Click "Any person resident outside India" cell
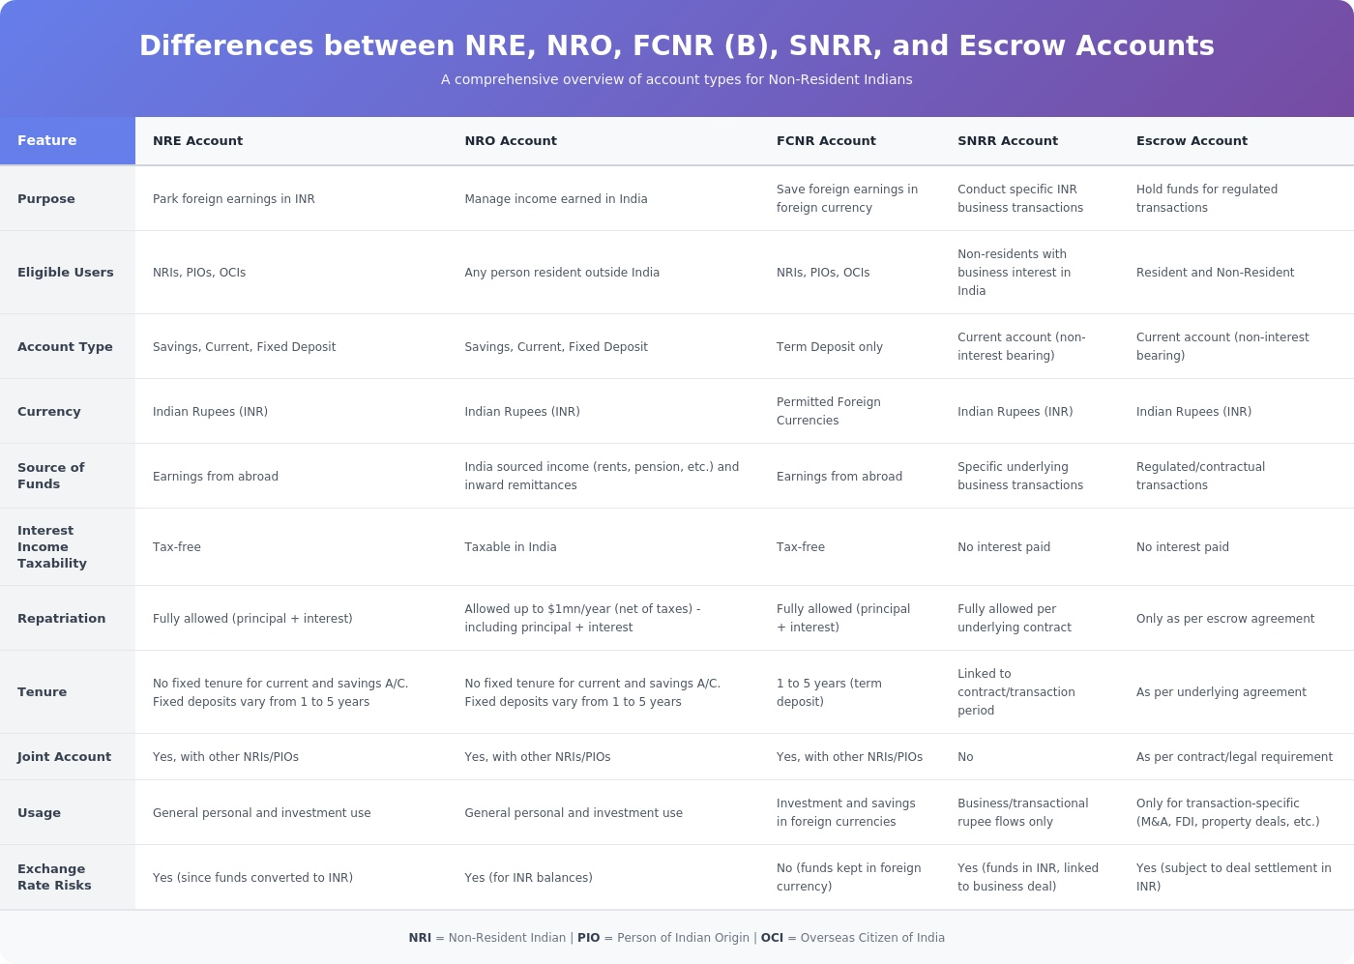 [x=562, y=273]
